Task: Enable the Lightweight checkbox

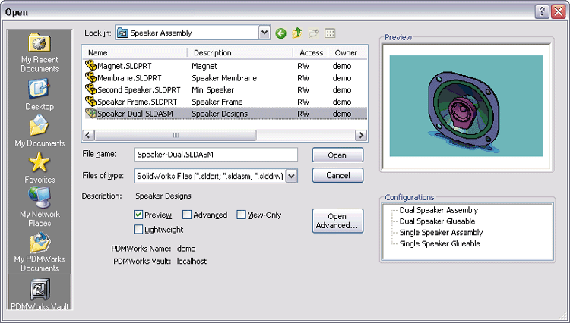Action: 138,229
